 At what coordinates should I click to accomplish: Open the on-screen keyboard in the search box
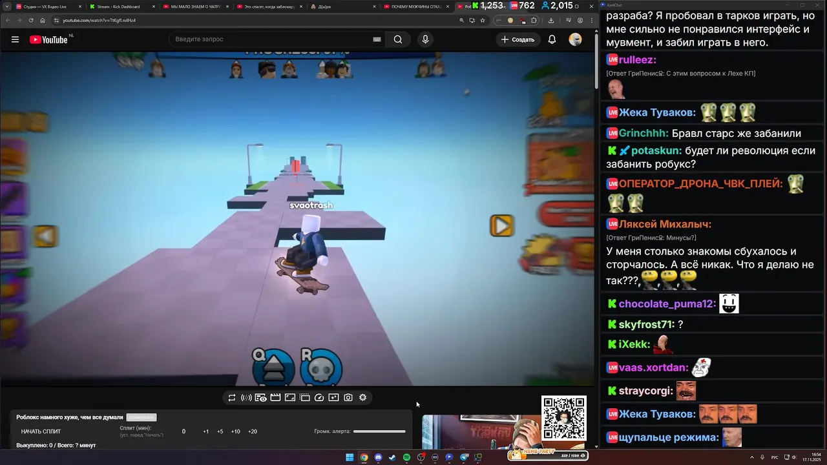tap(377, 39)
